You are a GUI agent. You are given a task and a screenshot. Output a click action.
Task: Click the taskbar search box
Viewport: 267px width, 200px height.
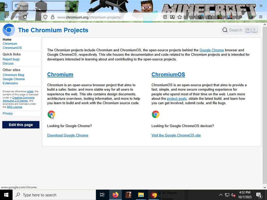tap(54, 195)
